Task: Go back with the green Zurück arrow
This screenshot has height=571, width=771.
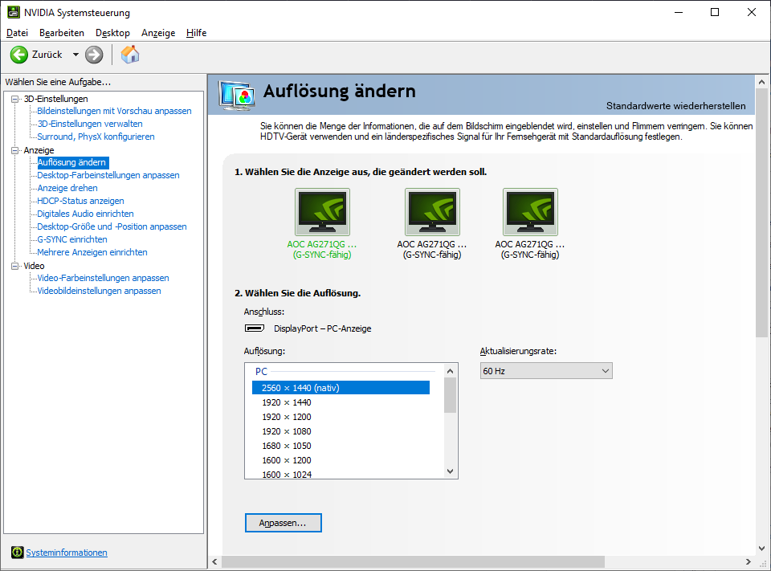Action: pos(19,55)
